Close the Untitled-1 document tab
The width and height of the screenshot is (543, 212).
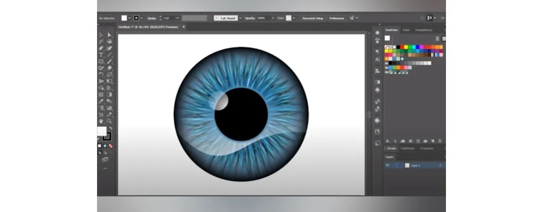tap(183, 26)
